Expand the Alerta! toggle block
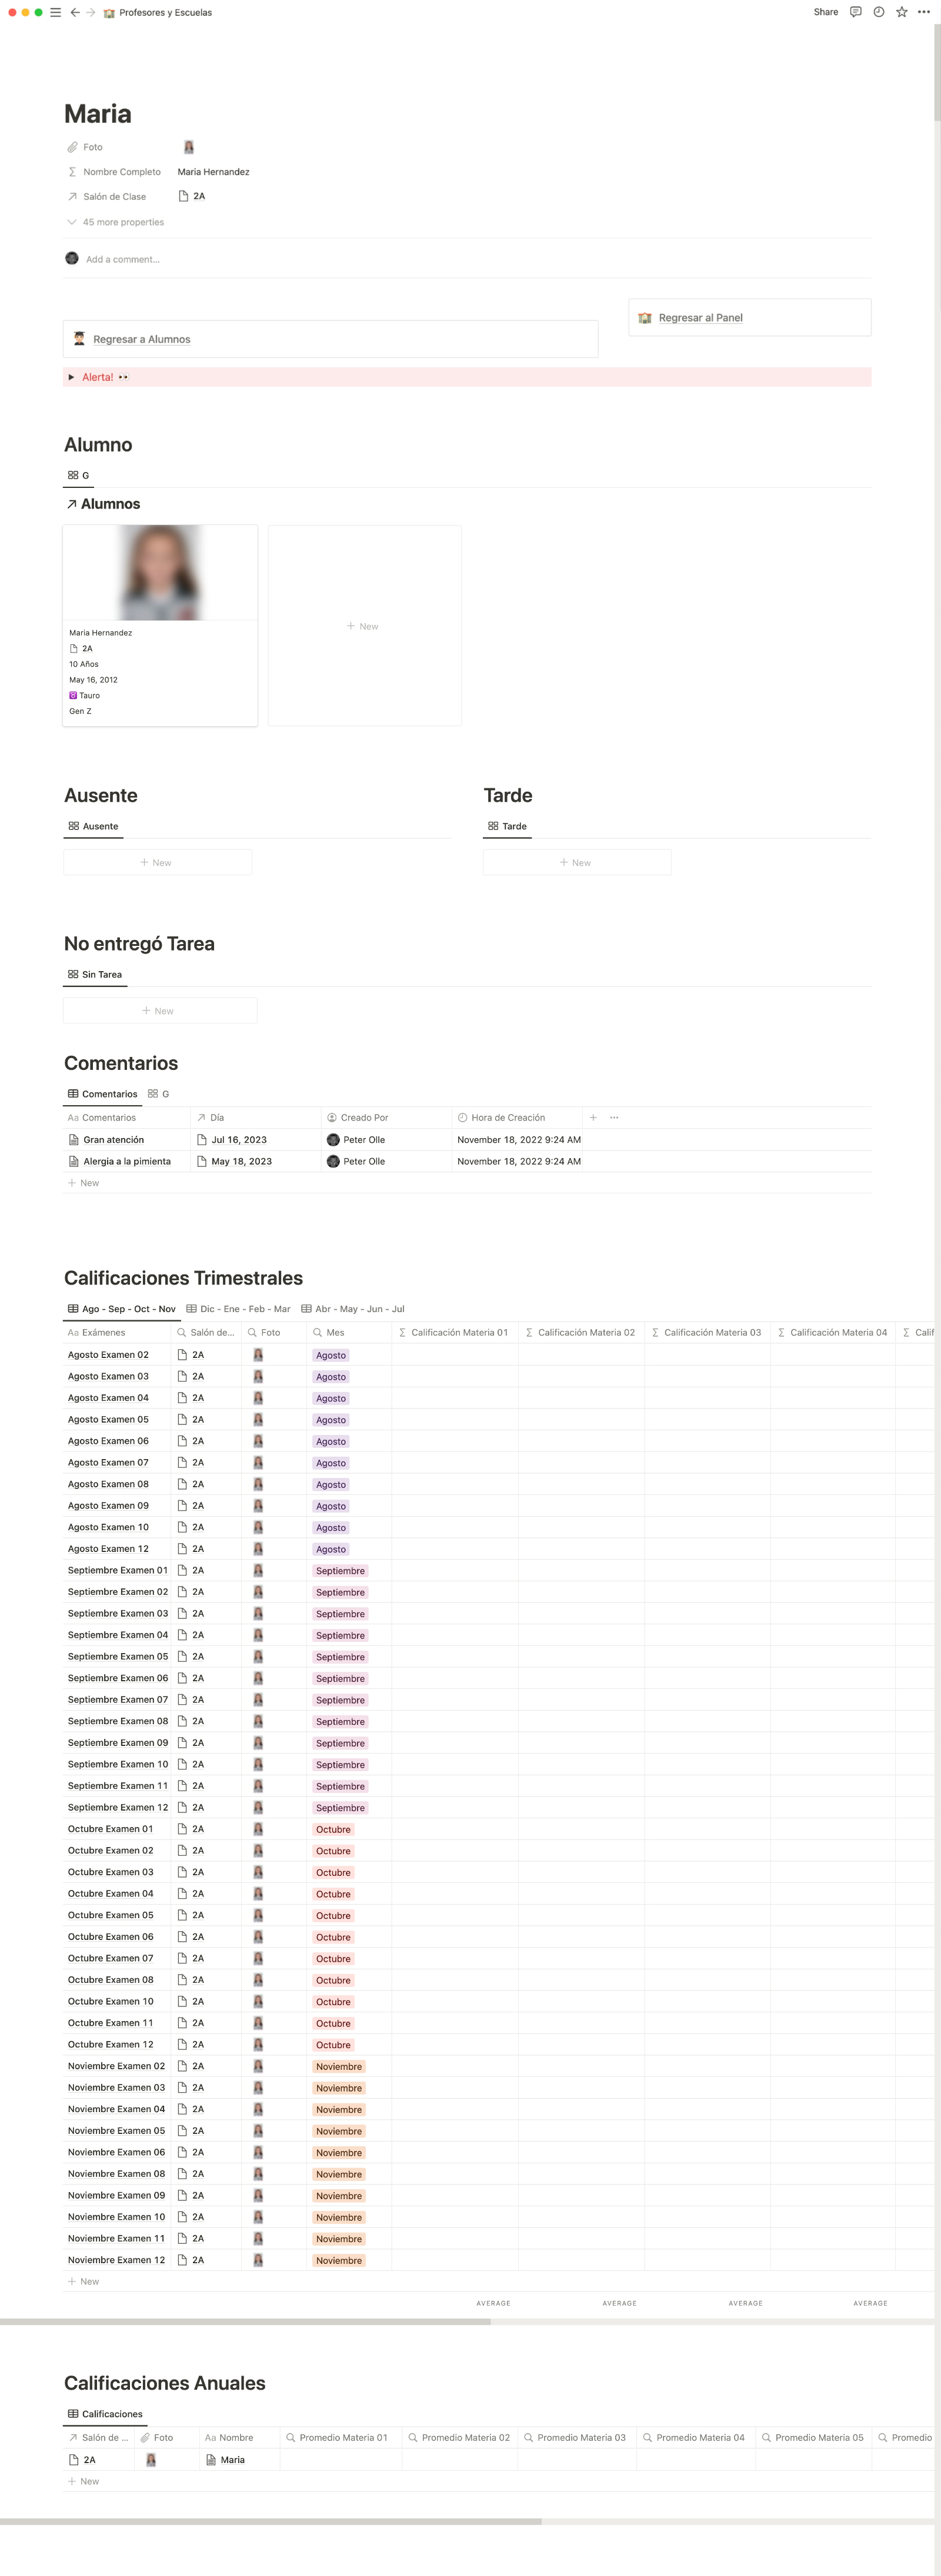The height and width of the screenshot is (2576, 941). 71,377
